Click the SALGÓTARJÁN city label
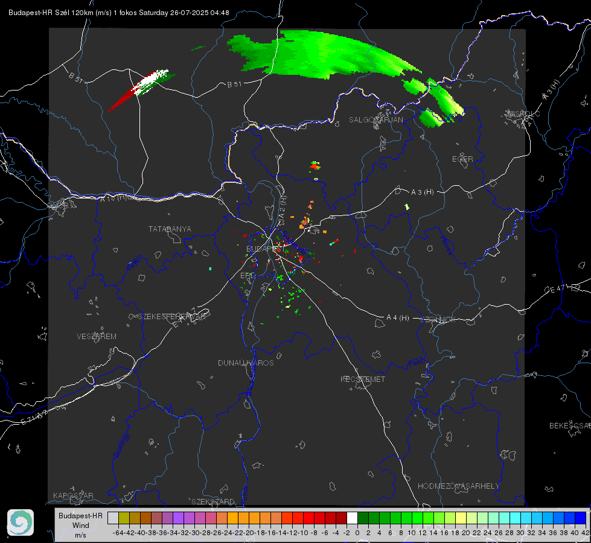Viewport: 591px width, 543px height. pos(375,120)
